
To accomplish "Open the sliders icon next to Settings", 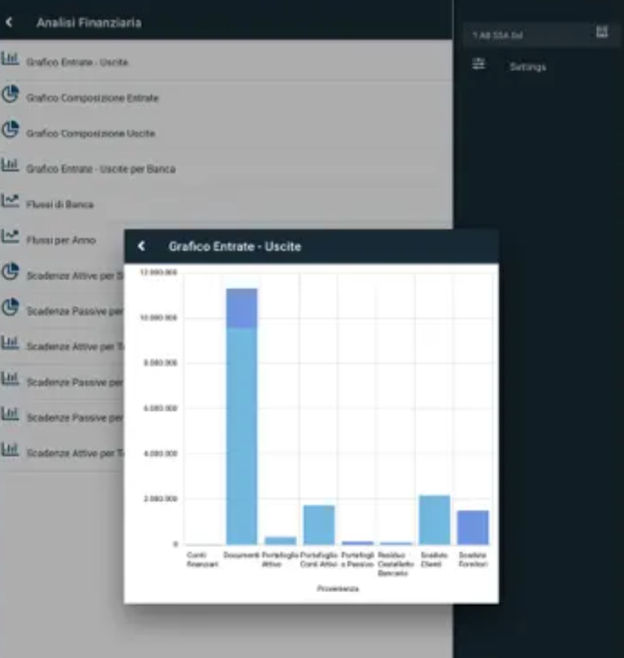I will pyautogui.click(x=478, y=64).
